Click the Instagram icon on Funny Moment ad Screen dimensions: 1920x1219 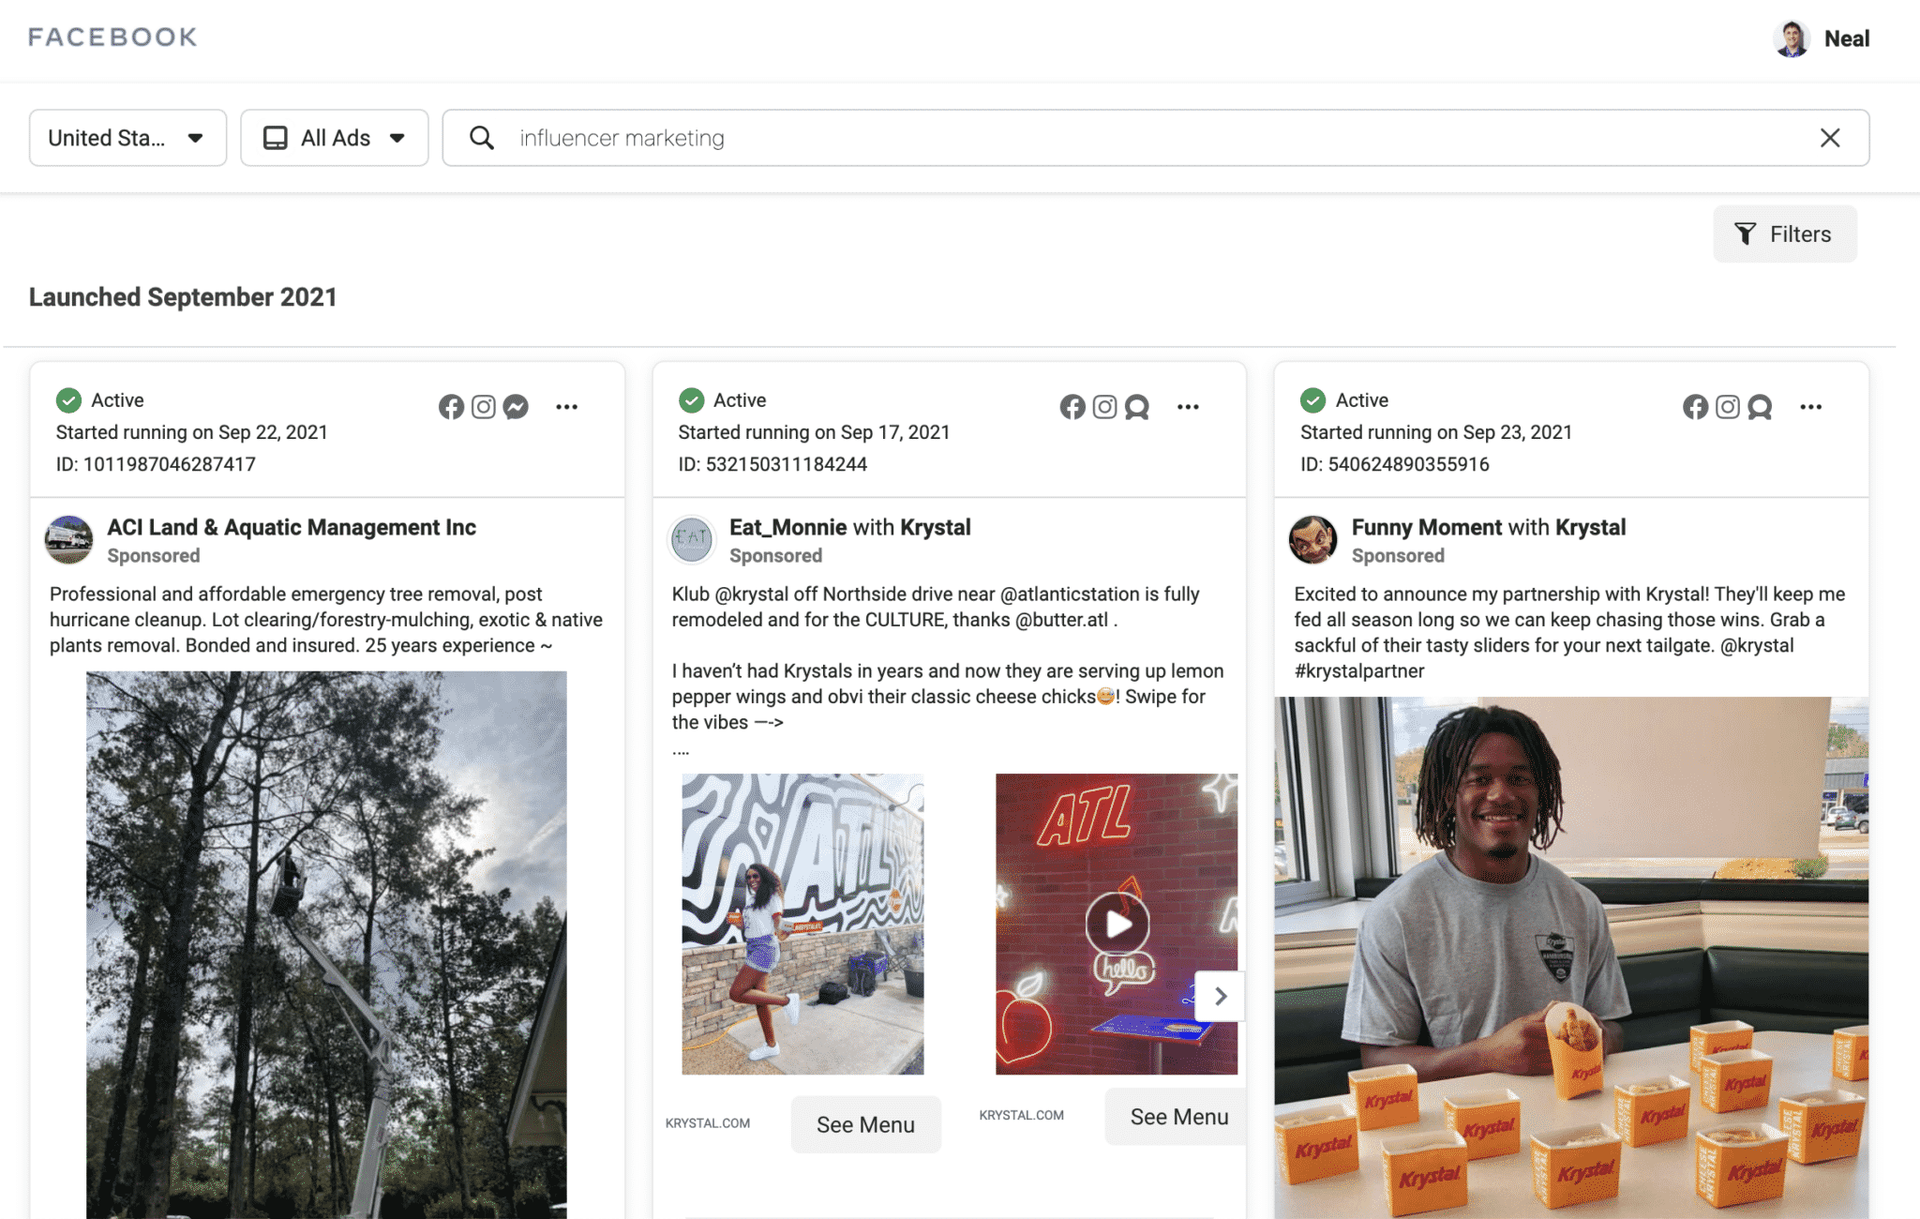[1728, 406]
